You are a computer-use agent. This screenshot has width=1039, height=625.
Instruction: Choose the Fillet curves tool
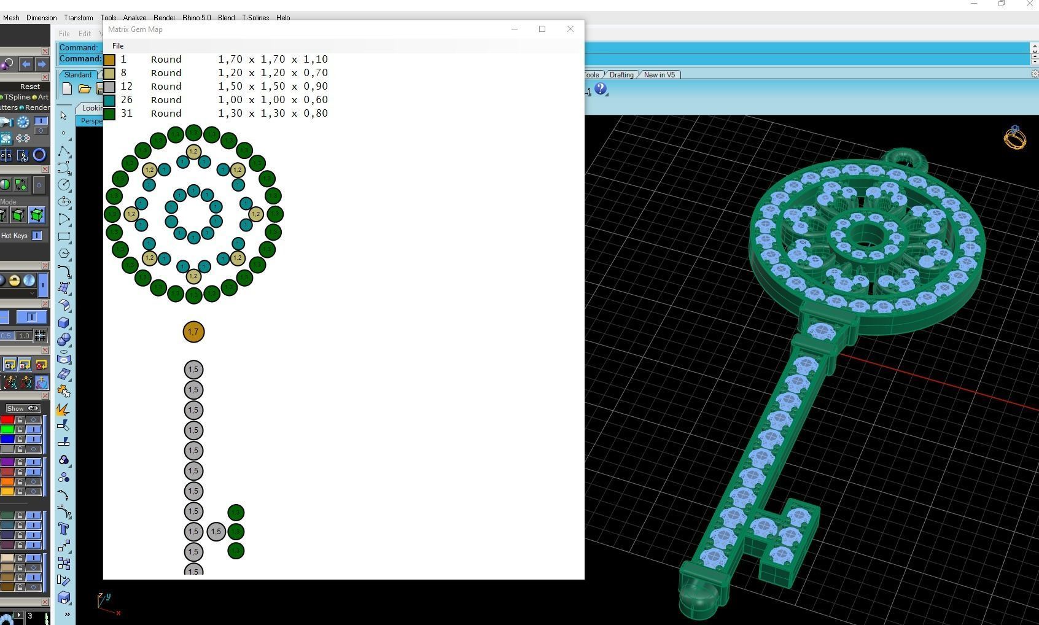[64, 271]
